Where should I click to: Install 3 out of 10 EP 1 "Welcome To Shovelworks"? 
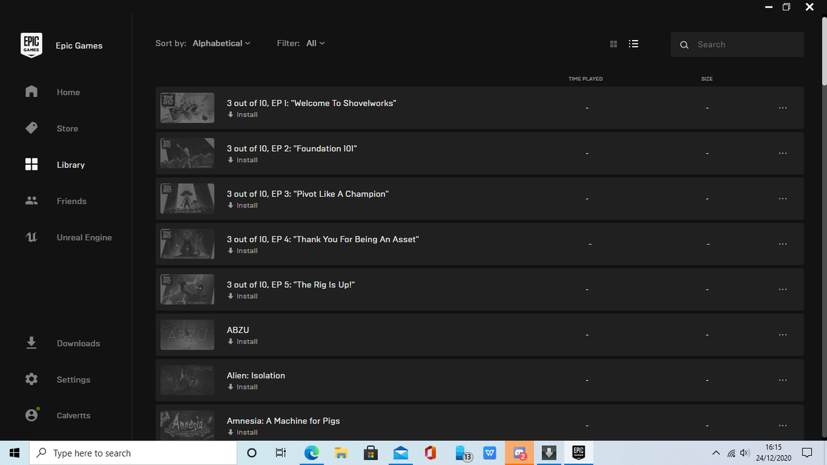click(x=243, y=115)
